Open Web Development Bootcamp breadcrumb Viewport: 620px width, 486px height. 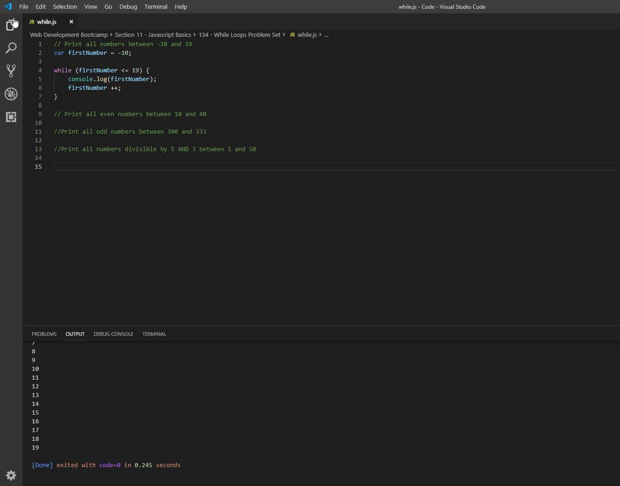point(69,35)
